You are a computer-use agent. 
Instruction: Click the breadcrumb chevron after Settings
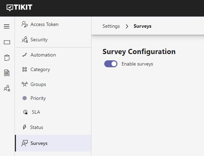[127, 26]
